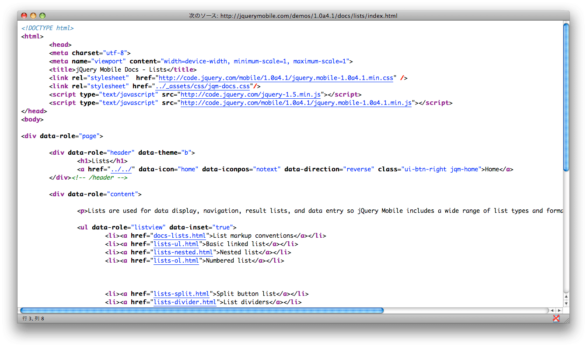The image size is (587, 347).
Task: Open the lists-split.html link
Action: click(182, 294)
